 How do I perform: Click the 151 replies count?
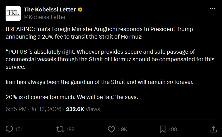coord(19,129)
